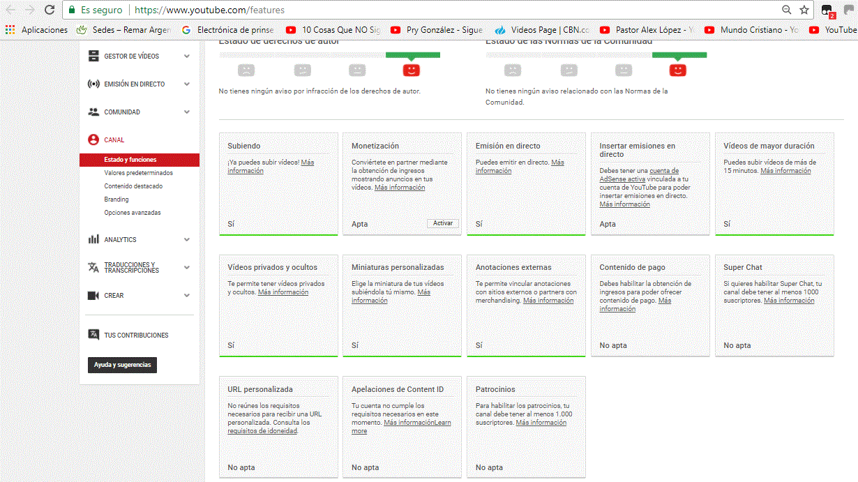
Task: Open Valores predeterminados in sidebar
Action: (139, 173)
